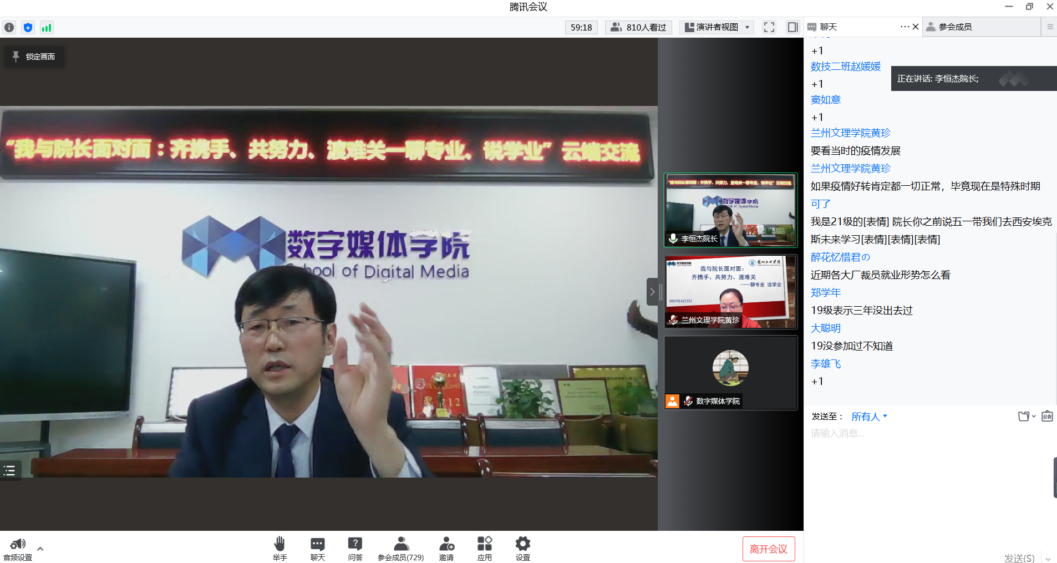Open the send-to recipient (所有人) dropdown
The width and height of the screenshot is (1057, 563).
click(869, 417)
